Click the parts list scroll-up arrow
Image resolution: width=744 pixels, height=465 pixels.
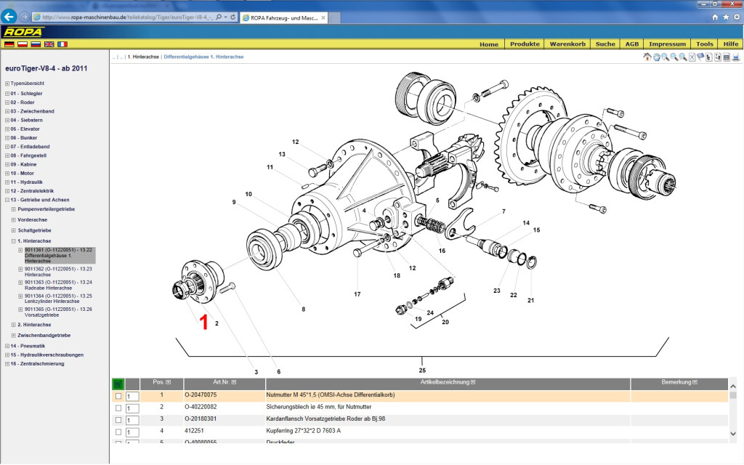coord(733,387)
